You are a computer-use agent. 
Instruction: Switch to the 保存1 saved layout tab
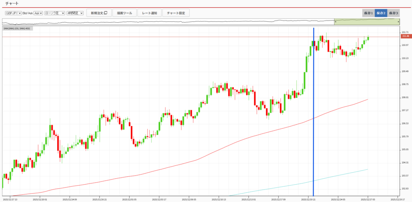368,13
